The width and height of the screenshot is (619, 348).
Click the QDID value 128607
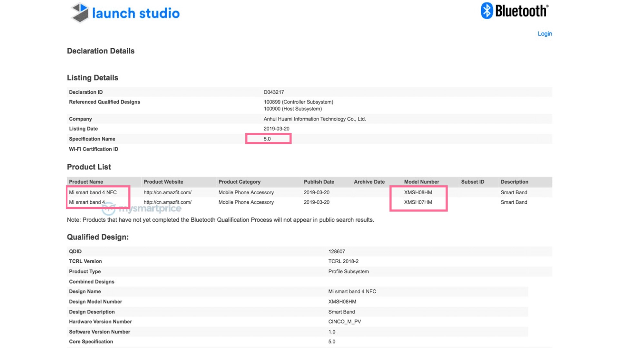click(337, 251)
